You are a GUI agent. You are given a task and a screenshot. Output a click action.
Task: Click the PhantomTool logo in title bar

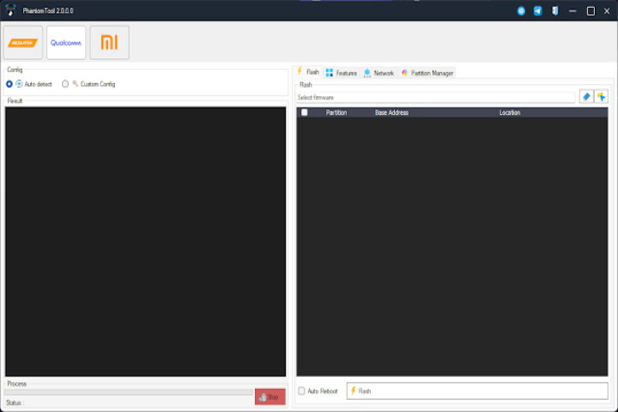11,10
